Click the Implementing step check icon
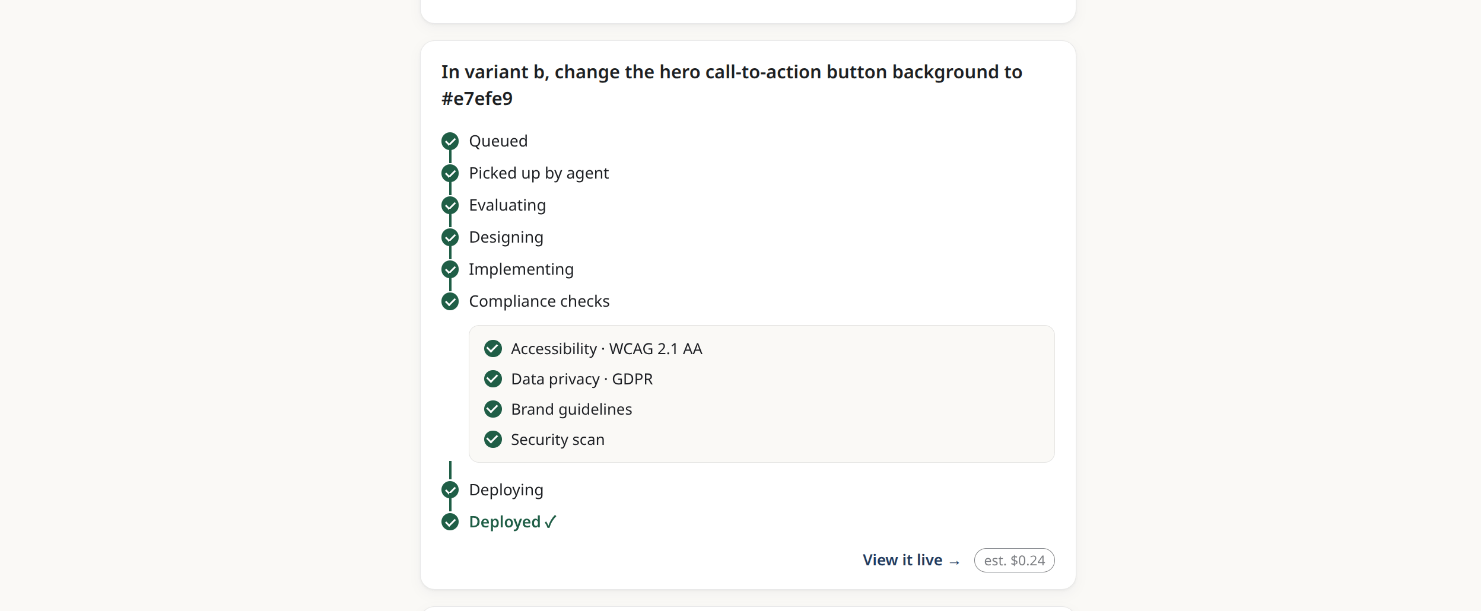This screenshot has height=611, width=1481. tap(450, 269)
